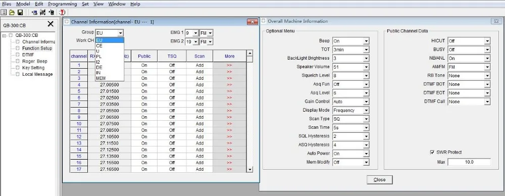Click the communication port settings toolbar icon
Viewport: 505px width, 196px height.
(42, 12)
